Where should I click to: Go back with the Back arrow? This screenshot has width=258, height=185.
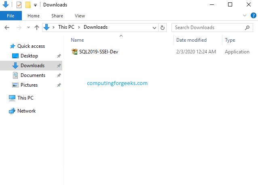click(x=7, y=28)
